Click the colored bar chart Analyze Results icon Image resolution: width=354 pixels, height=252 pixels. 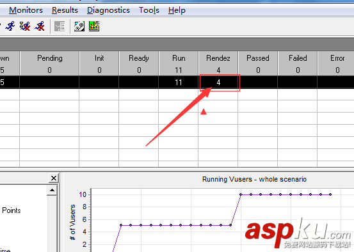94,26
